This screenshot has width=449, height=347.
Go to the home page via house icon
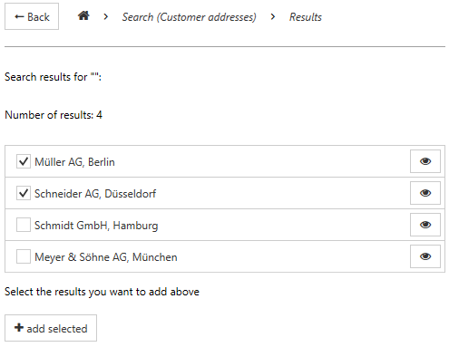click(83, 15)
